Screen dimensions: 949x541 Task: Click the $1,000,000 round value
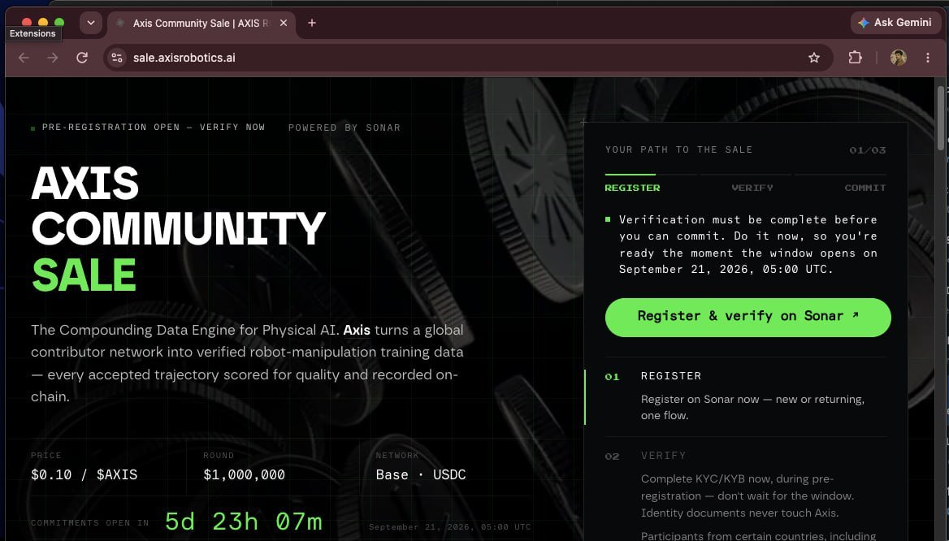(x=244, y=474)
